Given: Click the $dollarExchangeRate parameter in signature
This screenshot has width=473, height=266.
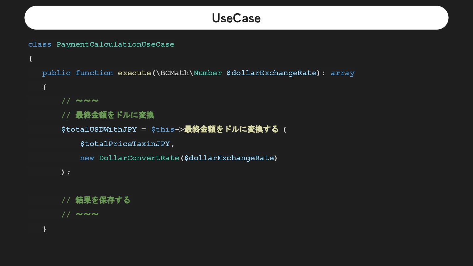Looking at the screenshot, I should coord(271,73).
